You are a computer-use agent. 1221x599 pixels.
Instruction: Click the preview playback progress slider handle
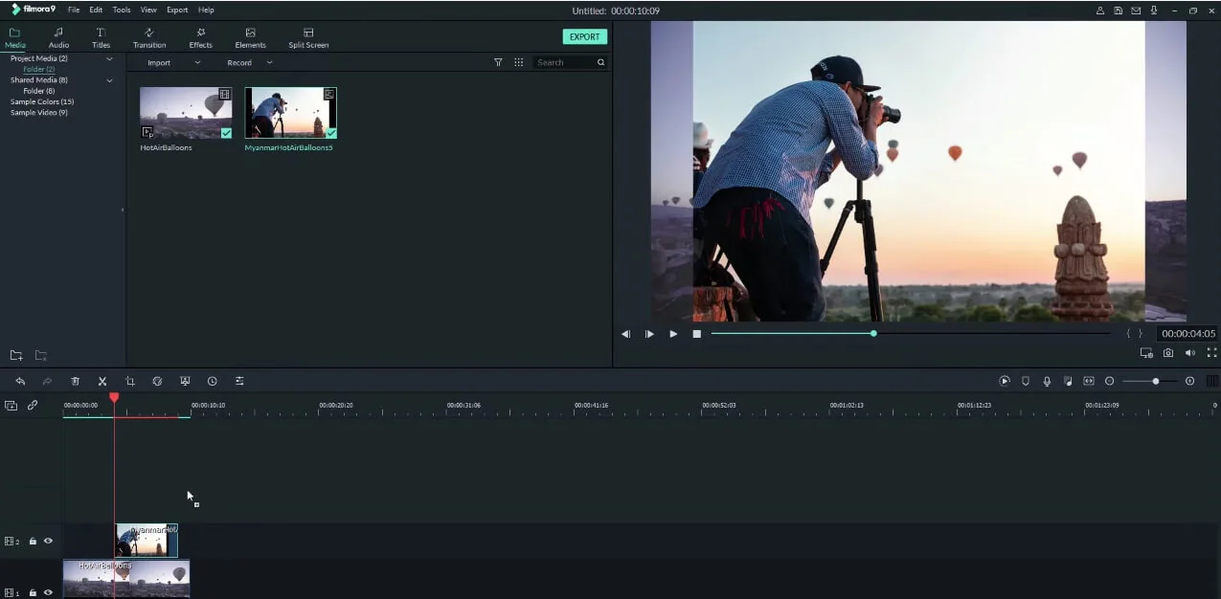pos(873,333)
